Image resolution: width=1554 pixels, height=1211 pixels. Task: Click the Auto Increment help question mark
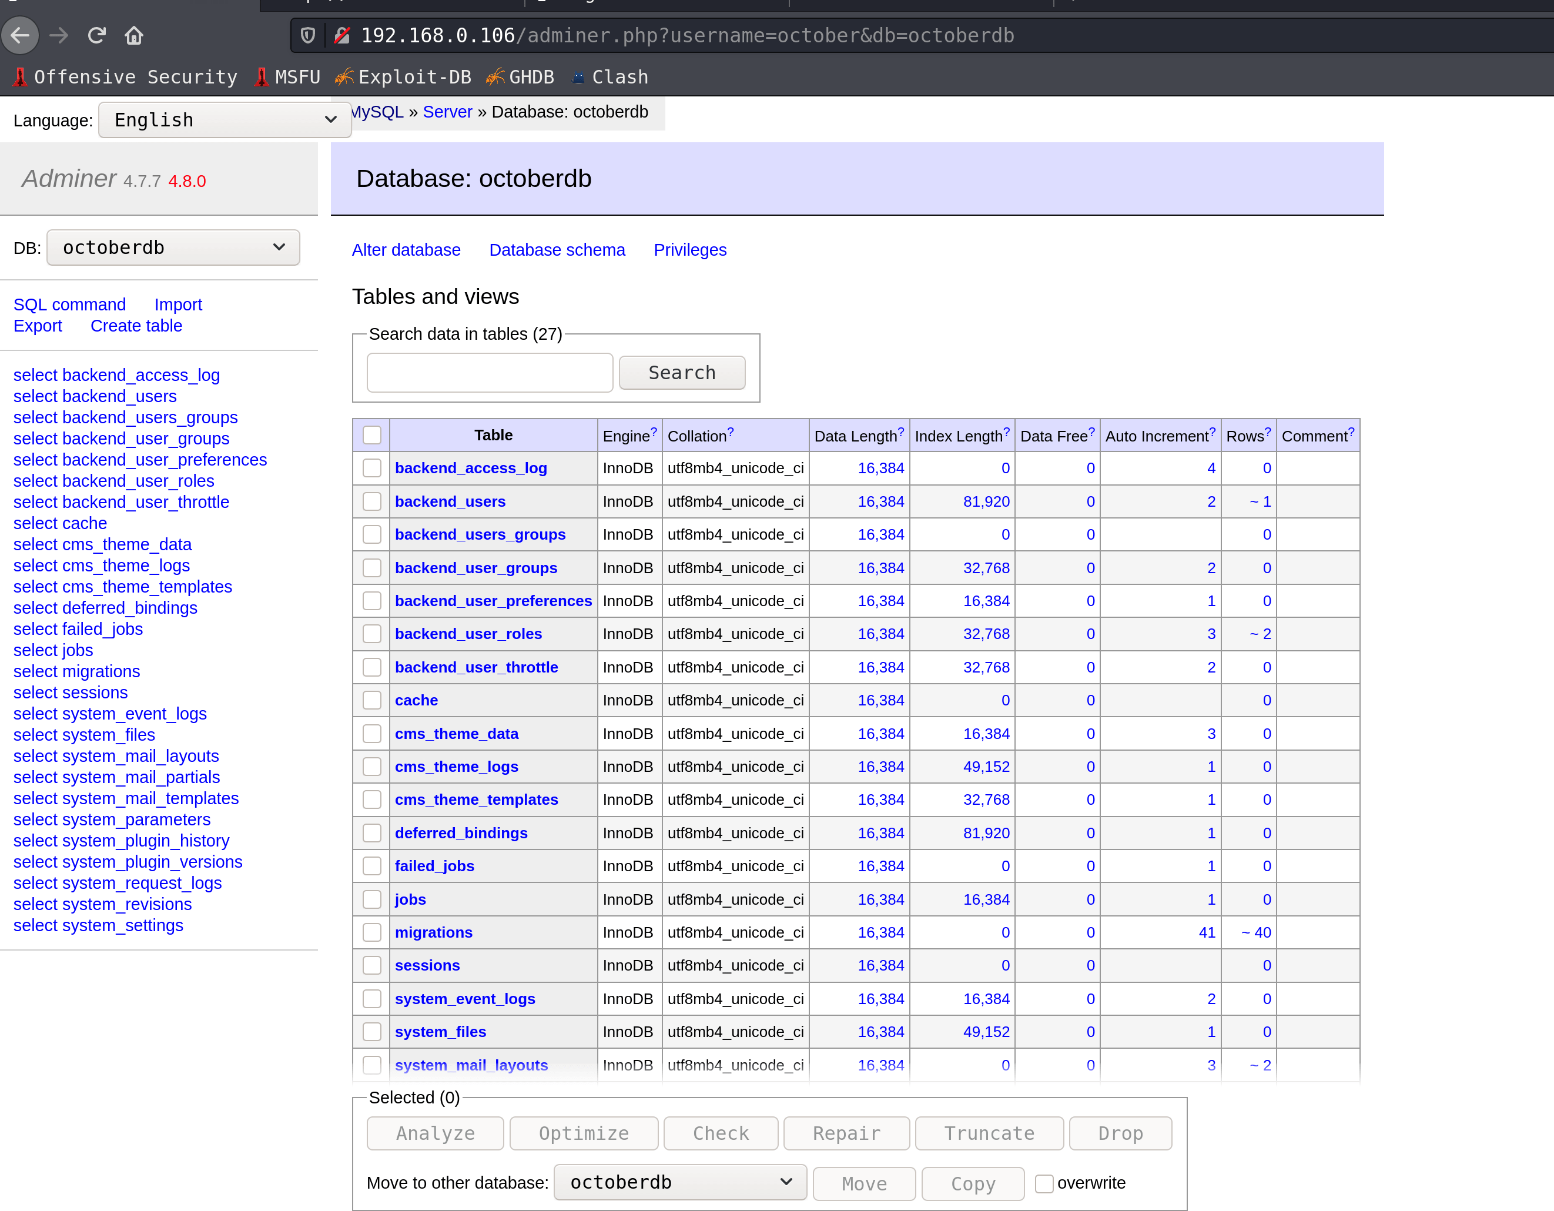(1213, 431)
